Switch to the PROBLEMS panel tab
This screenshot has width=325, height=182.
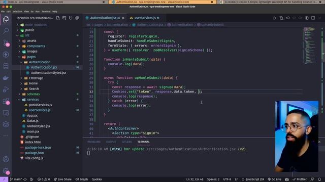coord(94,142)
